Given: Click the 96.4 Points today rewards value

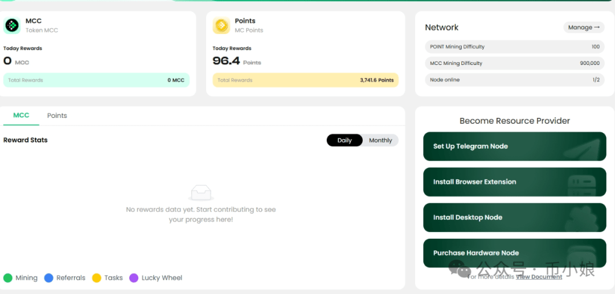Looking at the screenshot, I should click(x=236, y=61).
